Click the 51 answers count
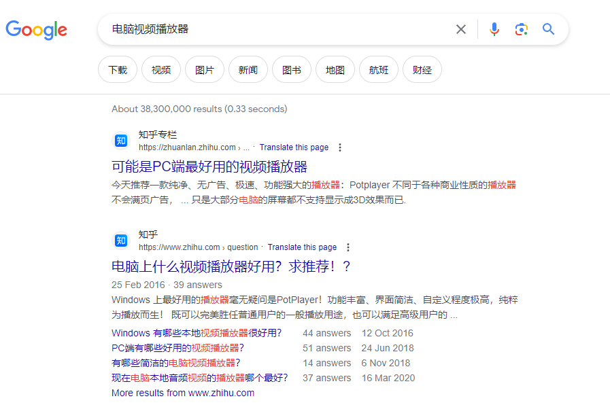 (327, 348)
